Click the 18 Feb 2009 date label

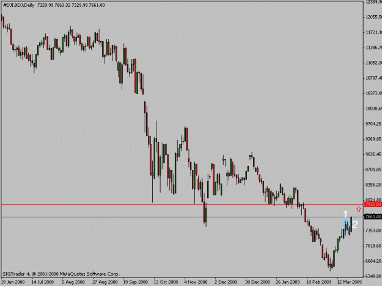pyautogui.click(x=318, y=282)
